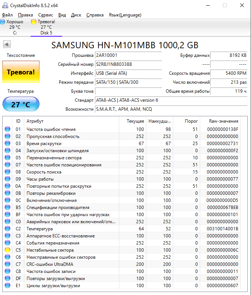Click the yellow Тревога! health status button

click(21, 72)
